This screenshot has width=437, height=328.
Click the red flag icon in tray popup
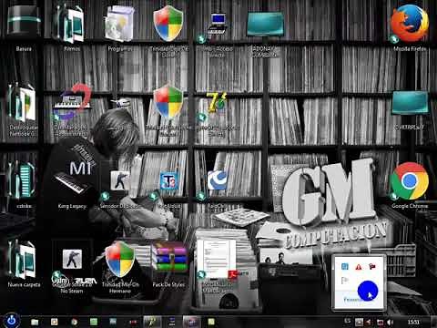(372, 267)
